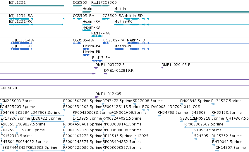Open EST FGM225C03.3prime
This screenshot has height=152, width=249.
point(17,101)
